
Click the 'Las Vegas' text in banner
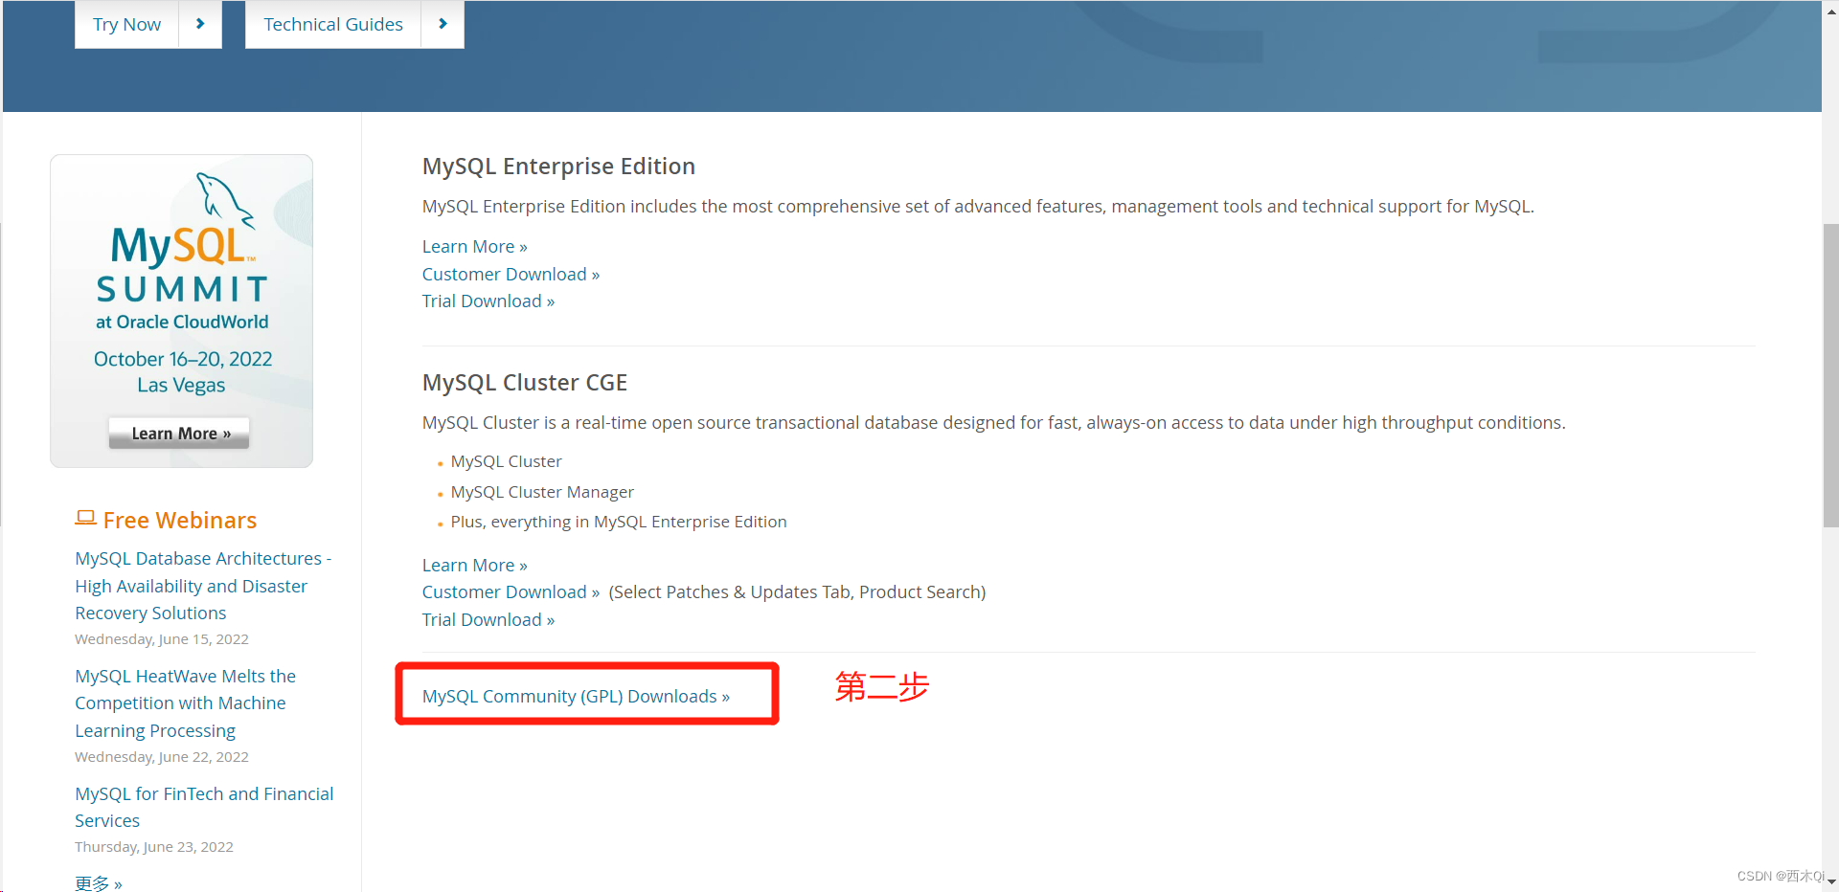[x=181, y=385]
